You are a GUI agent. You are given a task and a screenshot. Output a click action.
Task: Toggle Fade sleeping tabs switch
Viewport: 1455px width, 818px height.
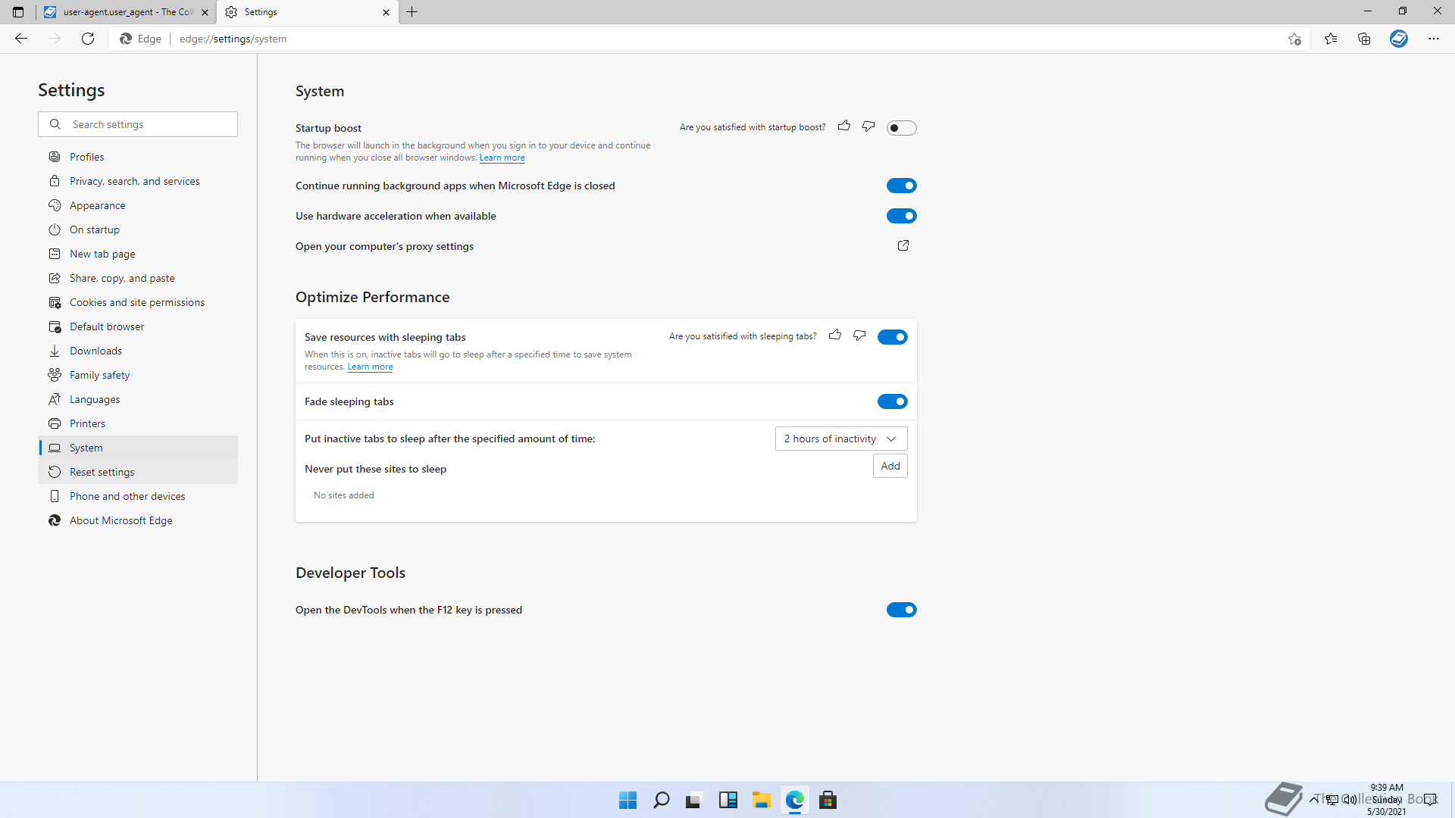892,401
